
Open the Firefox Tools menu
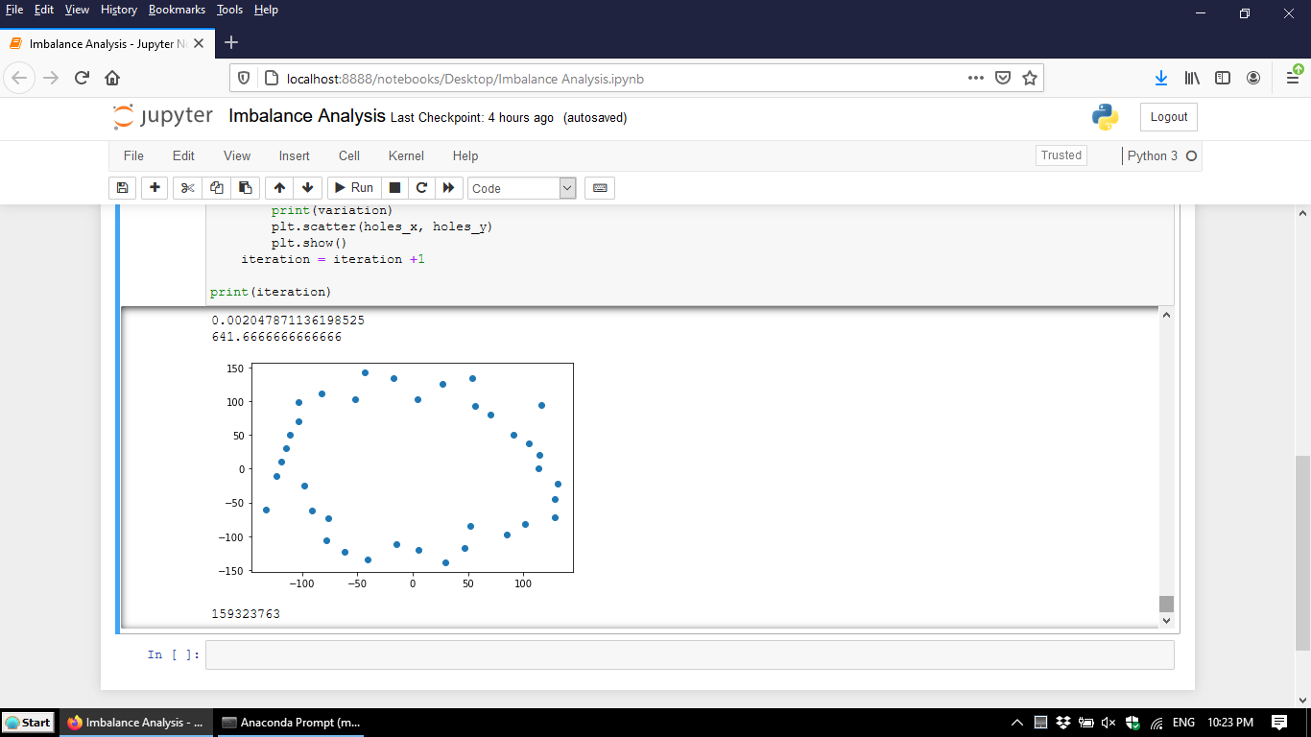pos(229,10)
